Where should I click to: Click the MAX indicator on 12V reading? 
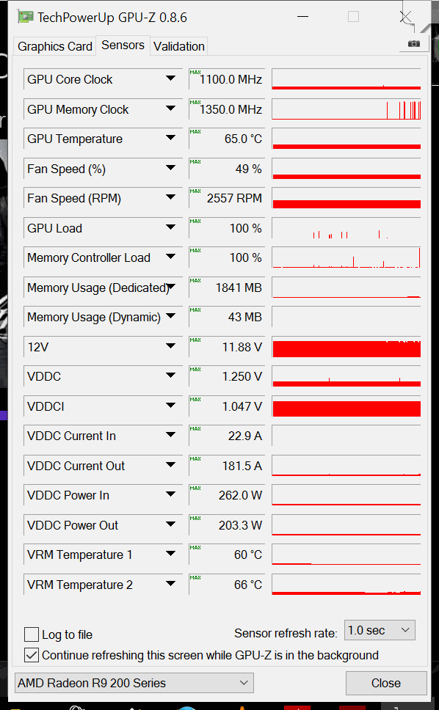(x=195, y=340)
